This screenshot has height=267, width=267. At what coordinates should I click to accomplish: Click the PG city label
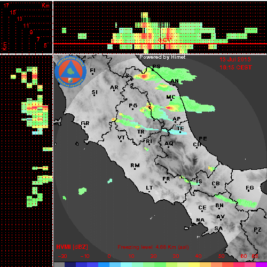pyautogui.click(x=133, y=106)
